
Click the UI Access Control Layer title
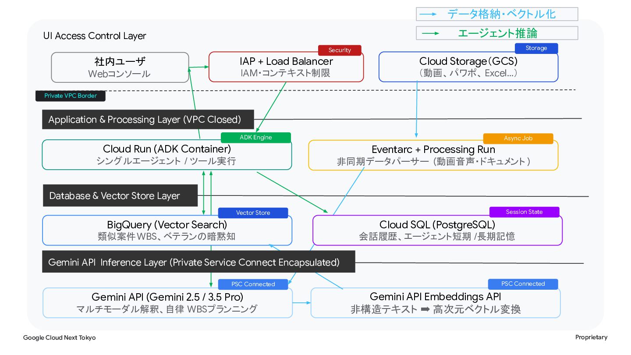(x=95, y=36)
